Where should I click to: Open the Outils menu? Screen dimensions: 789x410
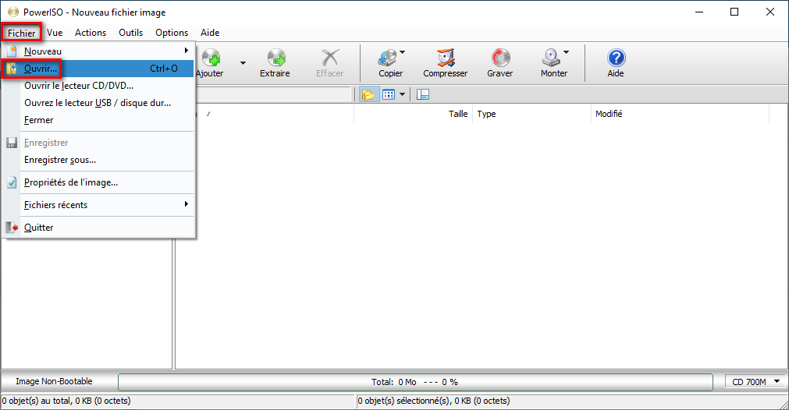[x=130, y=33]
